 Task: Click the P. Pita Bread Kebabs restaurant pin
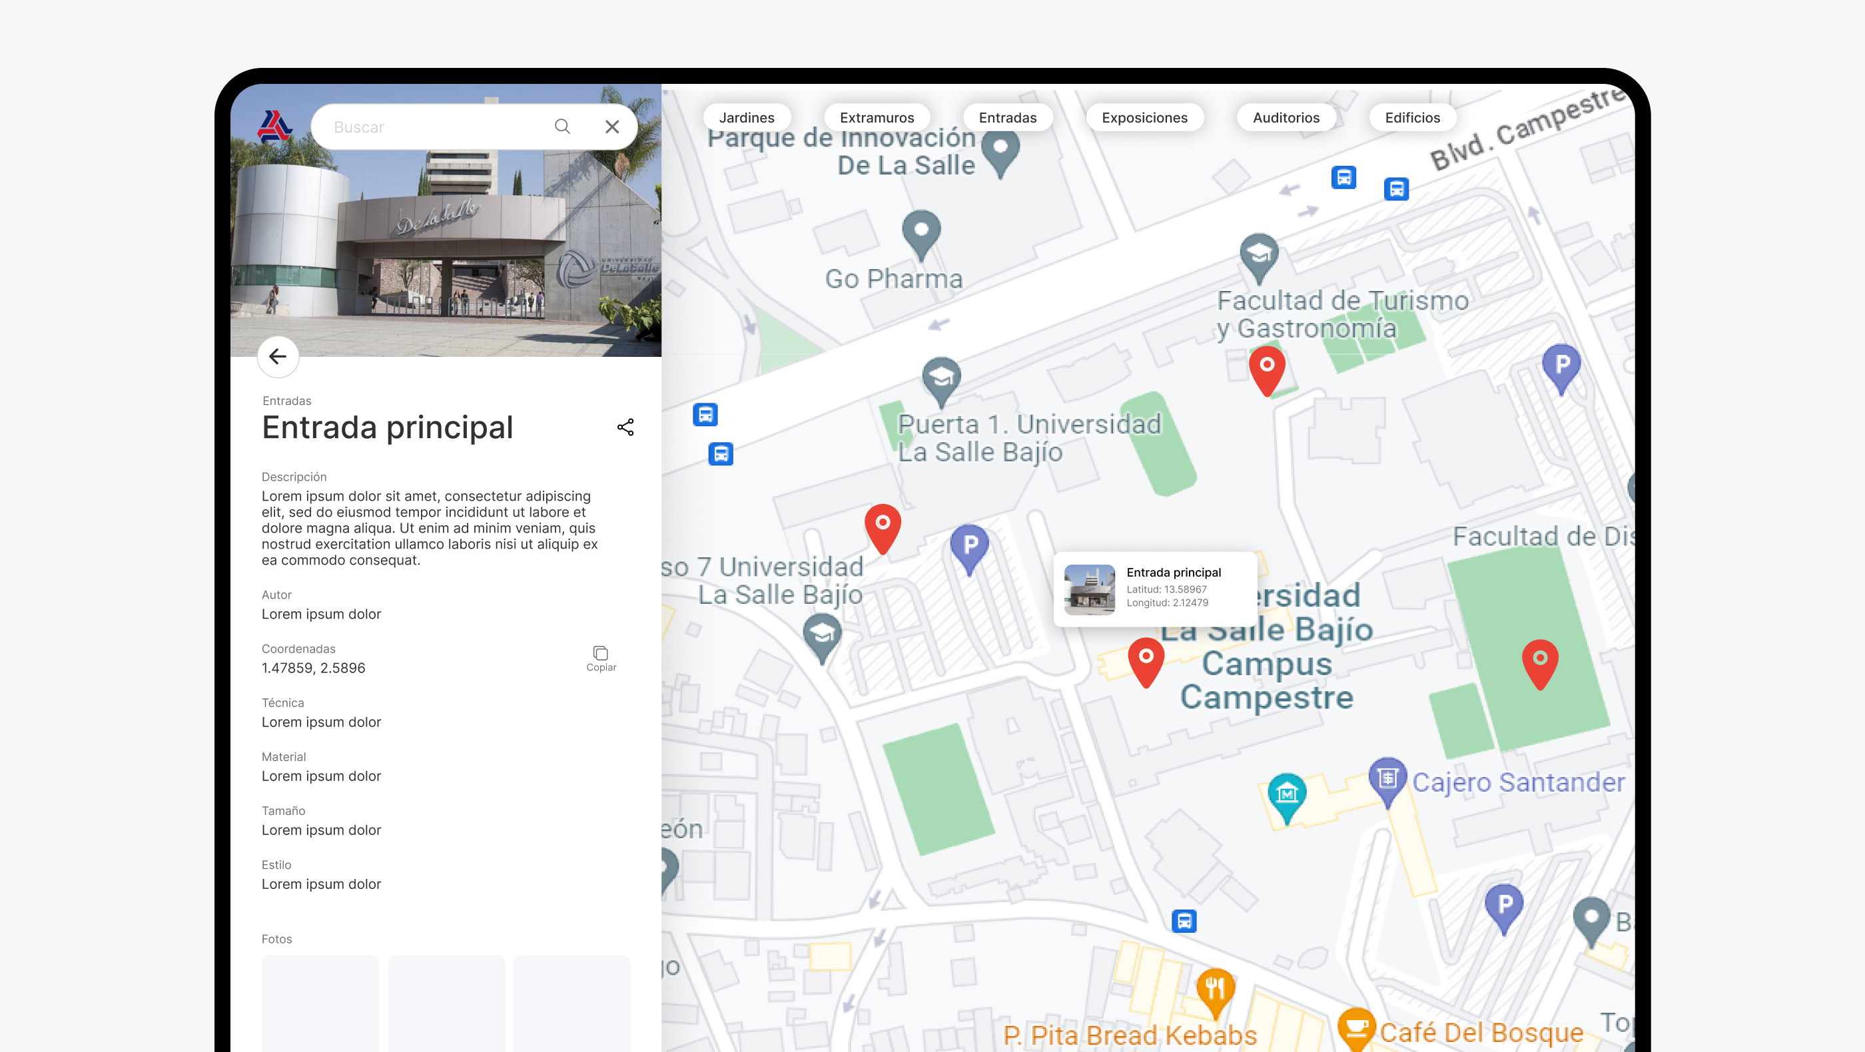pyautogui.click(x=1216, y=993)
